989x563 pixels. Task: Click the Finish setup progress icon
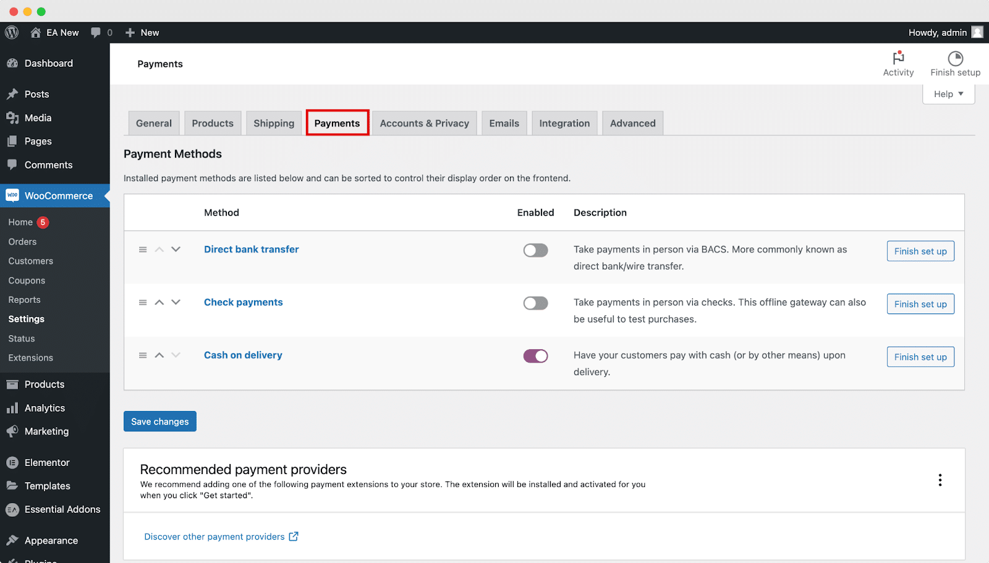pyautogui.click(x=956, y=58)
